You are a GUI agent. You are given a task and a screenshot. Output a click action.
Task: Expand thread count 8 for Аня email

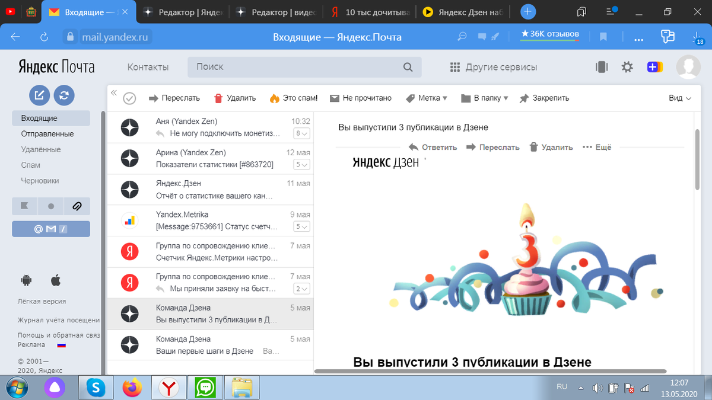(302, 133)
